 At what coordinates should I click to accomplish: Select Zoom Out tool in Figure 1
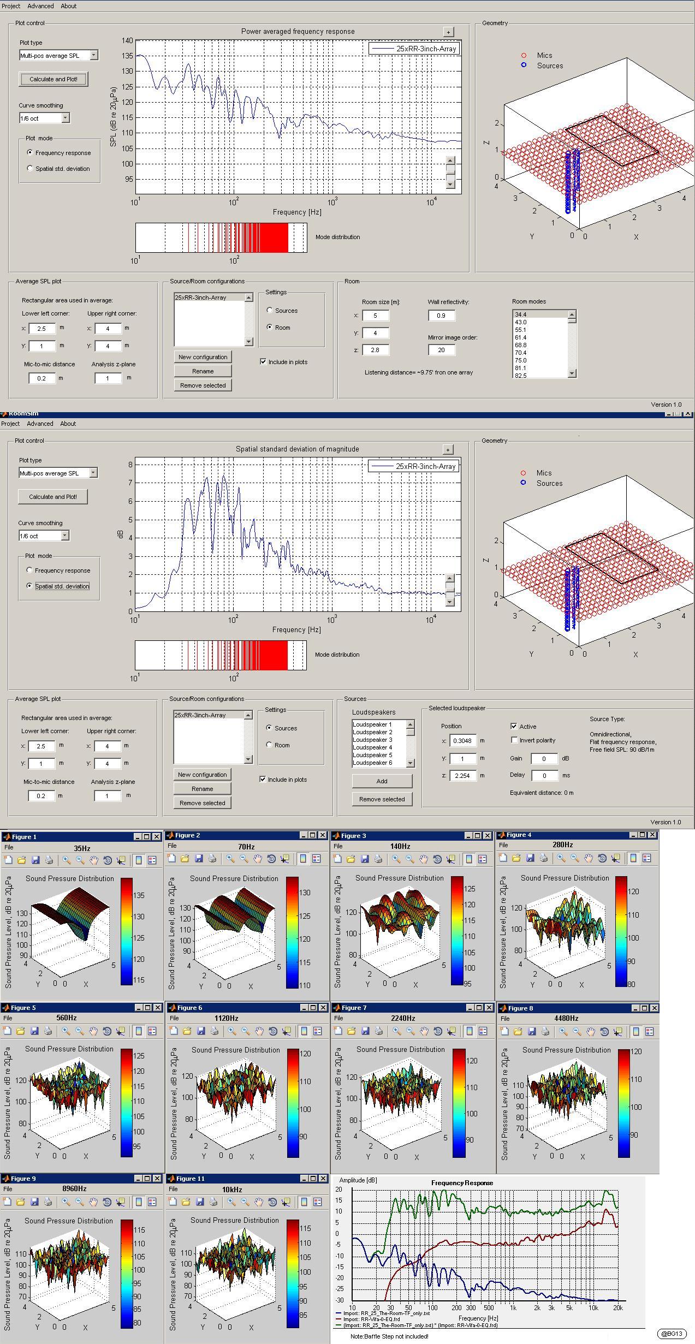coord(80,860)
